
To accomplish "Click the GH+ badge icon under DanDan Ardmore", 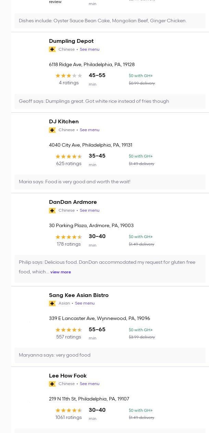I will [52, 211].
